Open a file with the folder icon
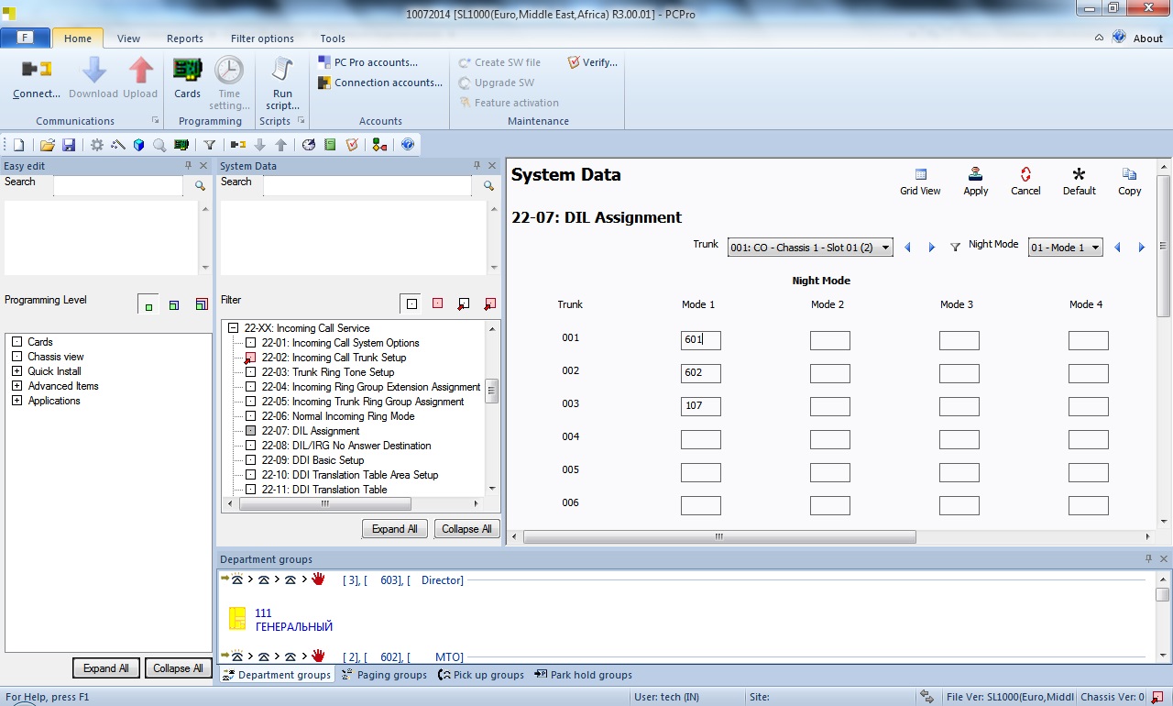 click(48, 145)
